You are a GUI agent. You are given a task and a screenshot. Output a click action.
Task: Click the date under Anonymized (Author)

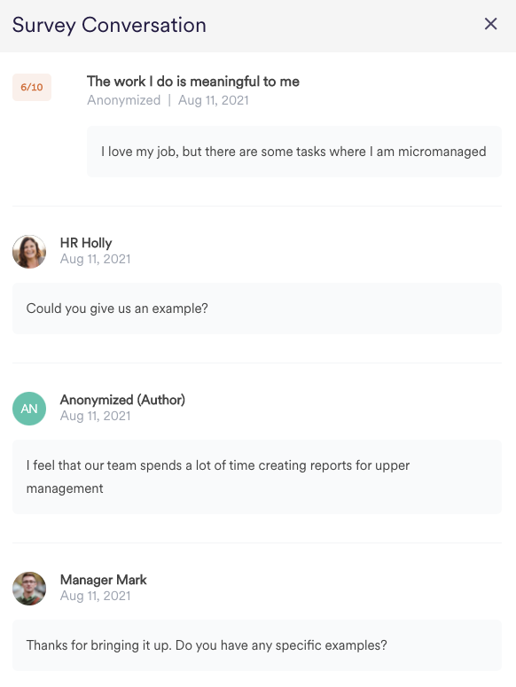click(x=95, y=416)
